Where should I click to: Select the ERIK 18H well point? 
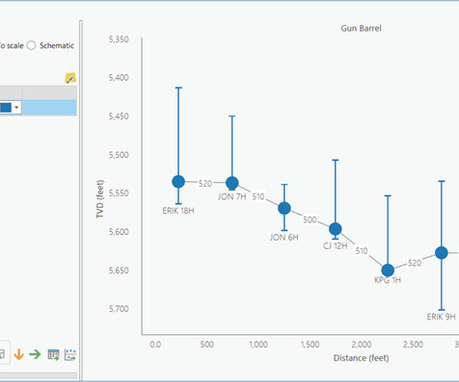(x=178, y=182)
